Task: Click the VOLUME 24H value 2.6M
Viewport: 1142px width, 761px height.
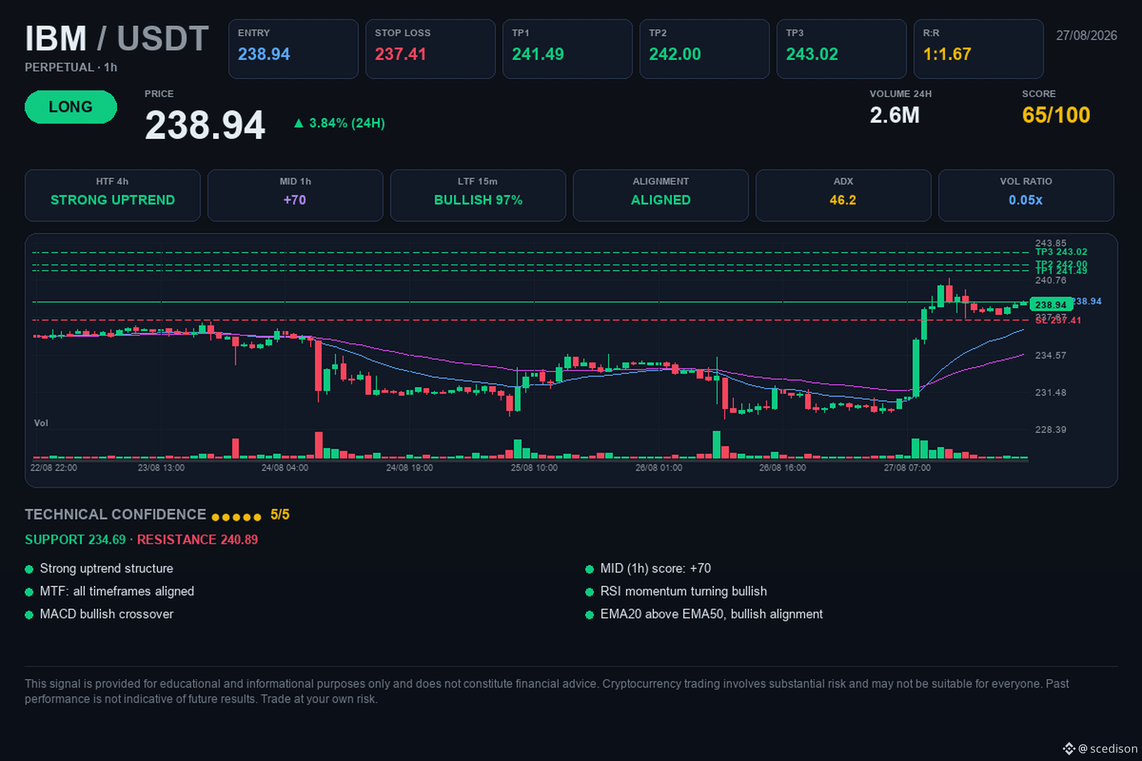Action: 895,116
